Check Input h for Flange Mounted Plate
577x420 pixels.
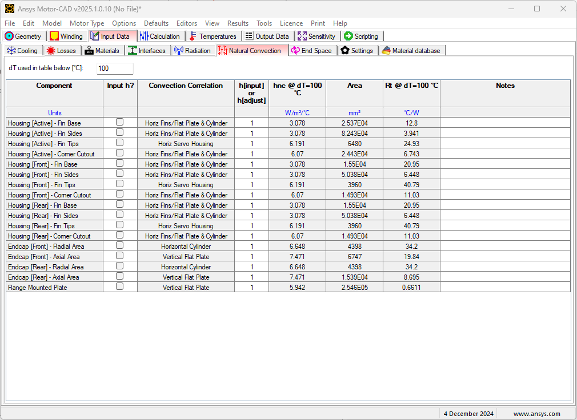click(x=119, y=286)
